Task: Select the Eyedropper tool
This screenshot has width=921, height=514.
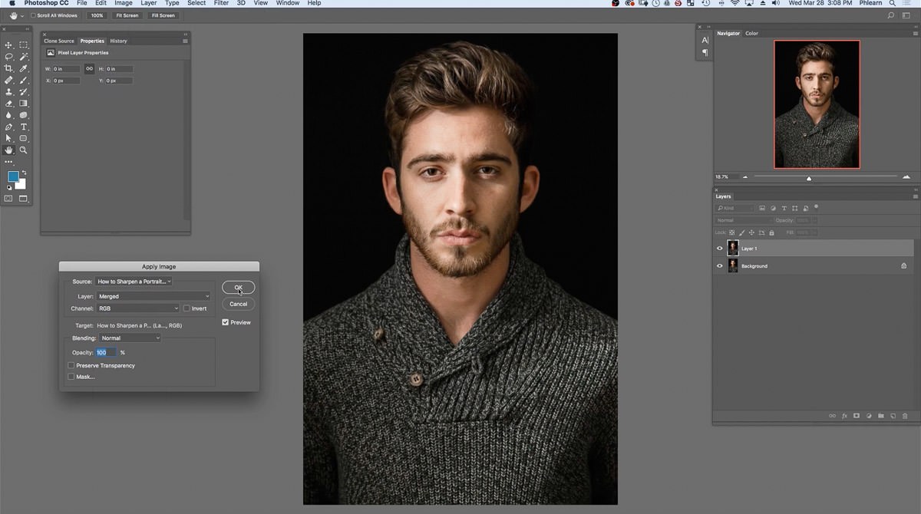Action: click(24, 68)
